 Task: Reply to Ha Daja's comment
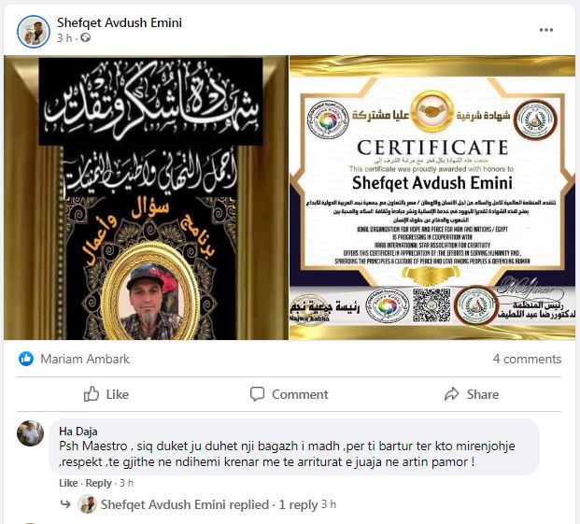(x=98, y=483)
